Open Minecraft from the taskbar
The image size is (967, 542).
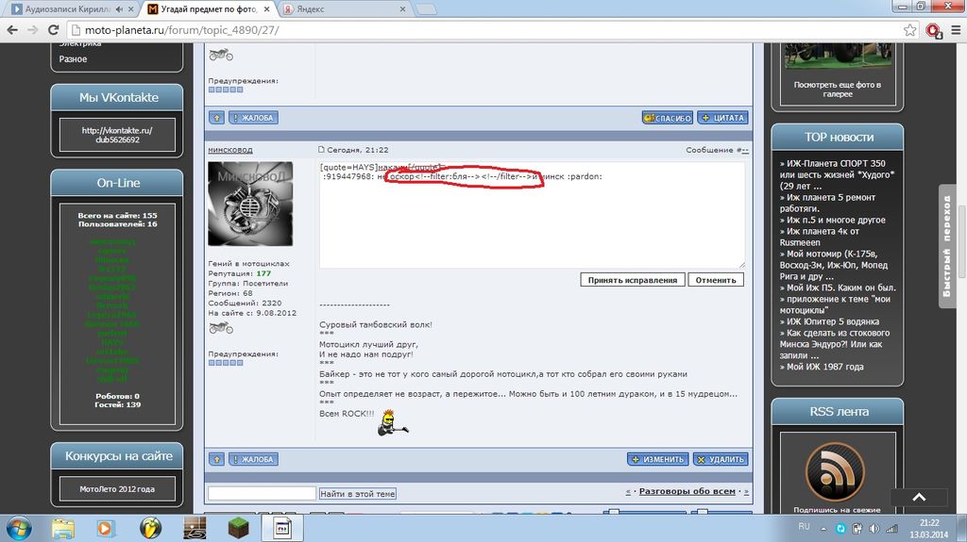coord(237,528)
